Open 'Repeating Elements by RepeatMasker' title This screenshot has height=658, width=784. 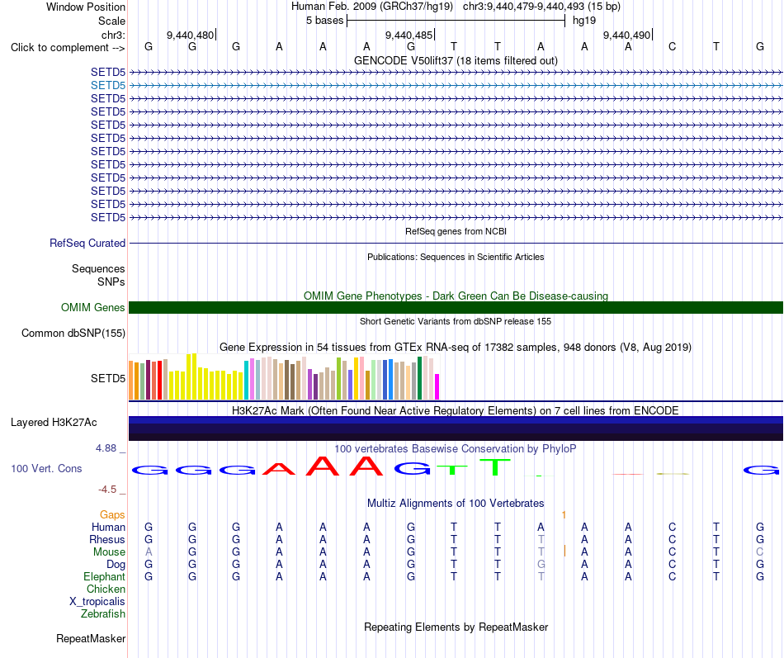456,627
